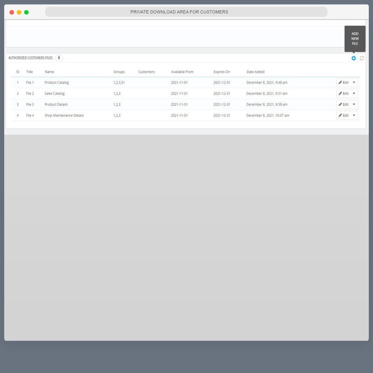Click the Private Download Area title bar field
The height and width of the screenshot is (373, 373).
(186, 12)
